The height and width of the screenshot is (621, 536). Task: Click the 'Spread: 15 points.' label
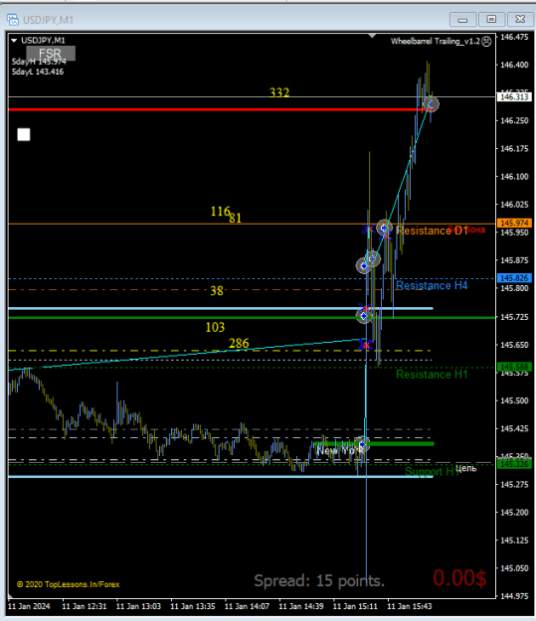(319, 580)
